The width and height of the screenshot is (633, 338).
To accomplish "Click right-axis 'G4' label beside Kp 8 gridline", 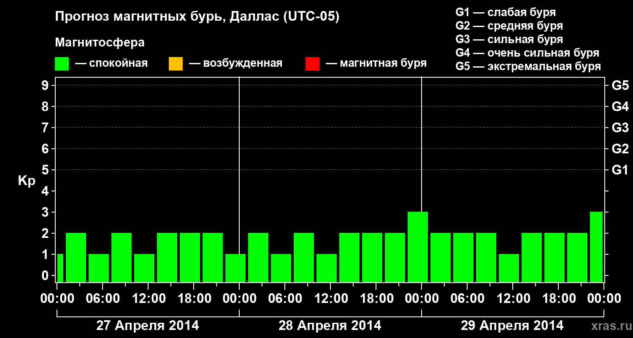I will [620, 107].
